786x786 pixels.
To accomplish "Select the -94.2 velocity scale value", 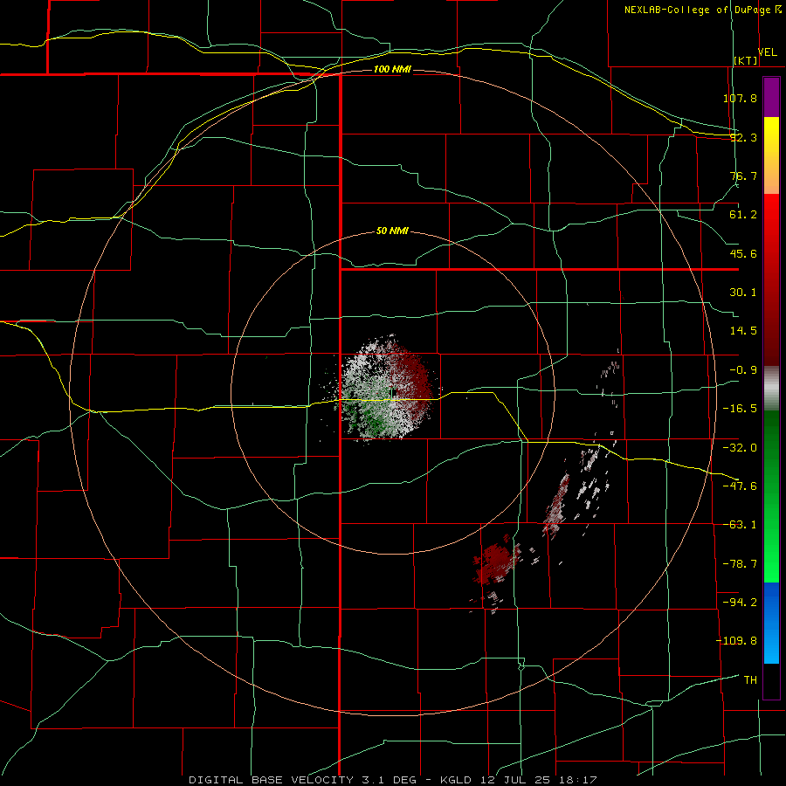I will tap(740, 602).
